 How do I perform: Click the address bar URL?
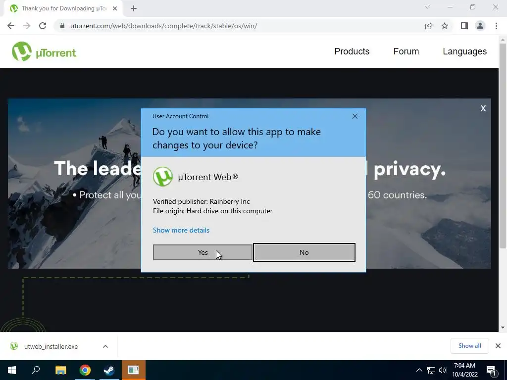(163, 26)
